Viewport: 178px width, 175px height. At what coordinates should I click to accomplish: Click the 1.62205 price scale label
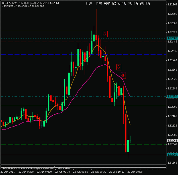[x=172, y=107]
